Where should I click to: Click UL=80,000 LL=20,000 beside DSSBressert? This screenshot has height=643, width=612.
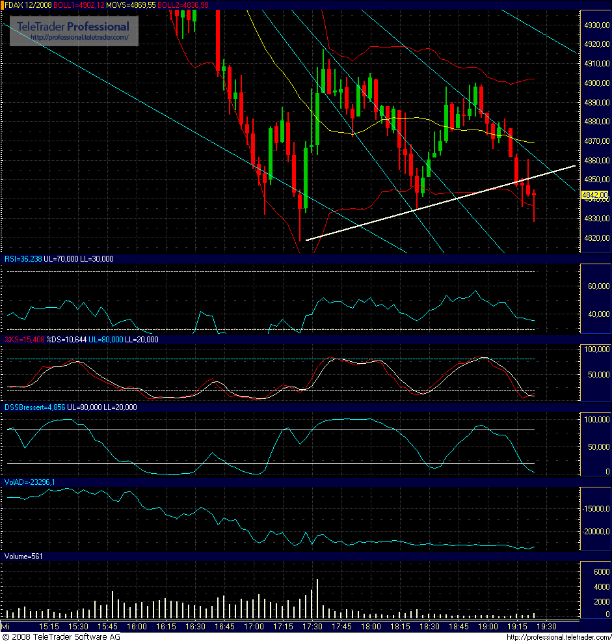[102, 407]
